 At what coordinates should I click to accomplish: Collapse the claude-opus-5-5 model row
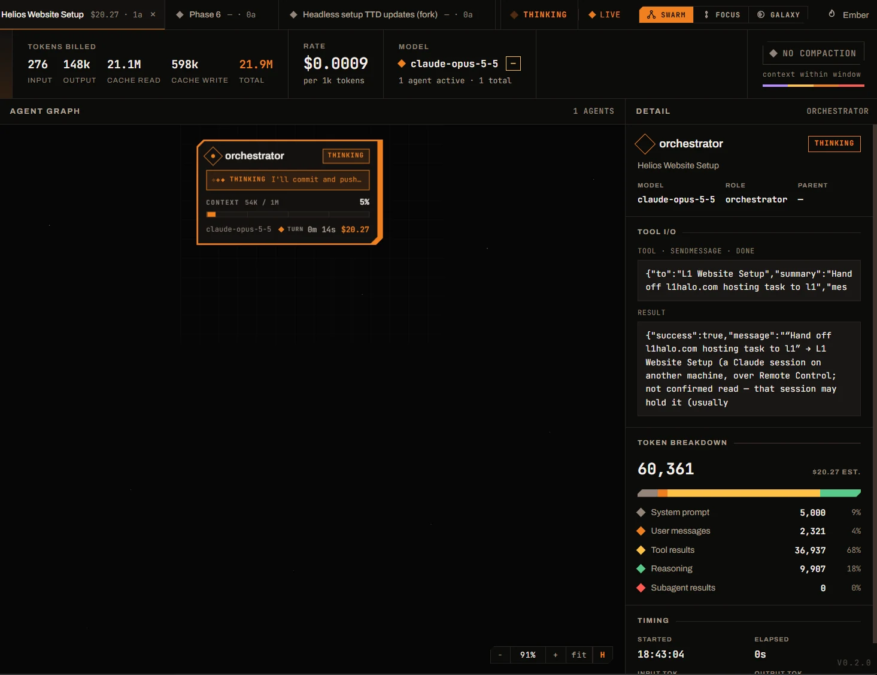pyautogui.click(x=513, y=63)
